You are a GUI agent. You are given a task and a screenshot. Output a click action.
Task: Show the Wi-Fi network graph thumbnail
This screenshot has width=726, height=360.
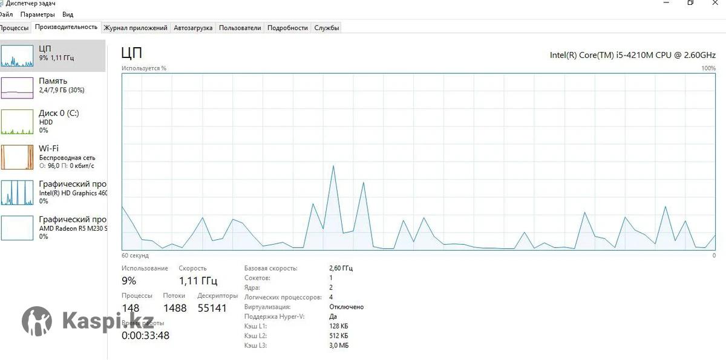coord(17,157)
